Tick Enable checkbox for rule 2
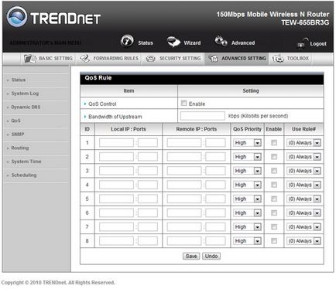The height and width of the screenshot is (289, 336). click(x=274, y=157)
